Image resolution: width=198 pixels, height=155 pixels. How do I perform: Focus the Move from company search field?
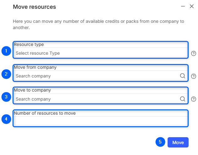point(94,76)
